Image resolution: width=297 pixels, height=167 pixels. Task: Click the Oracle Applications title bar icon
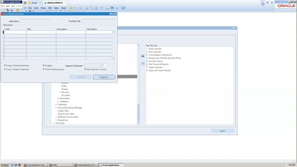pyautogui.click(x=2, y=2)
